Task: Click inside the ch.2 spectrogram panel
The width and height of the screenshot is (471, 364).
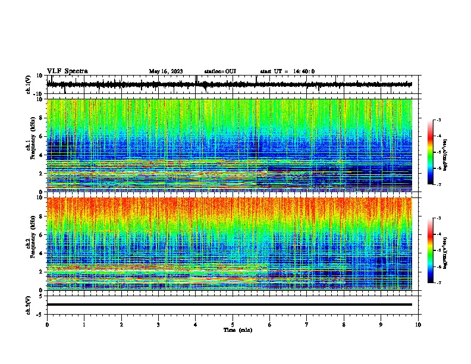Action: 229,244
